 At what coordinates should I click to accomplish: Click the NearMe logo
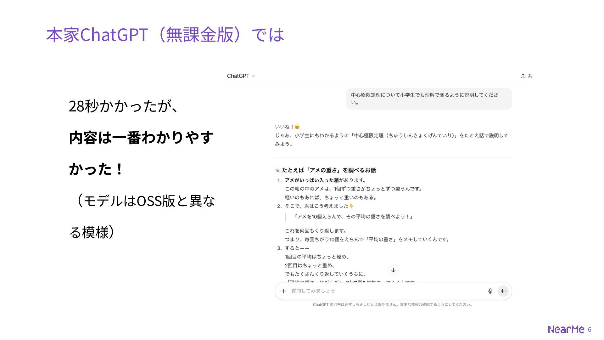[x=566, y=329]
